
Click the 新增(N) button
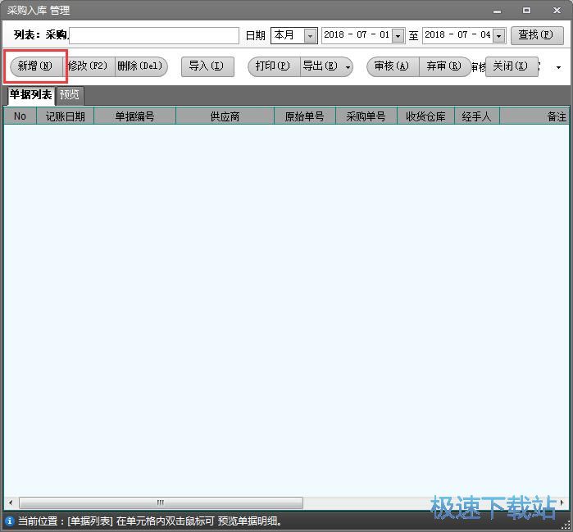[35, 66]
